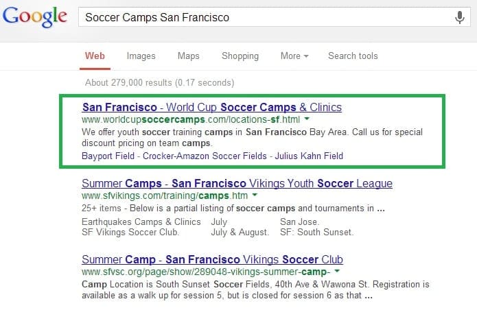The height and width of the screenshot is (321, 477).
Task: Open World Cup Soccer Camps & Clinics result
Action: (x=212, y=107)
